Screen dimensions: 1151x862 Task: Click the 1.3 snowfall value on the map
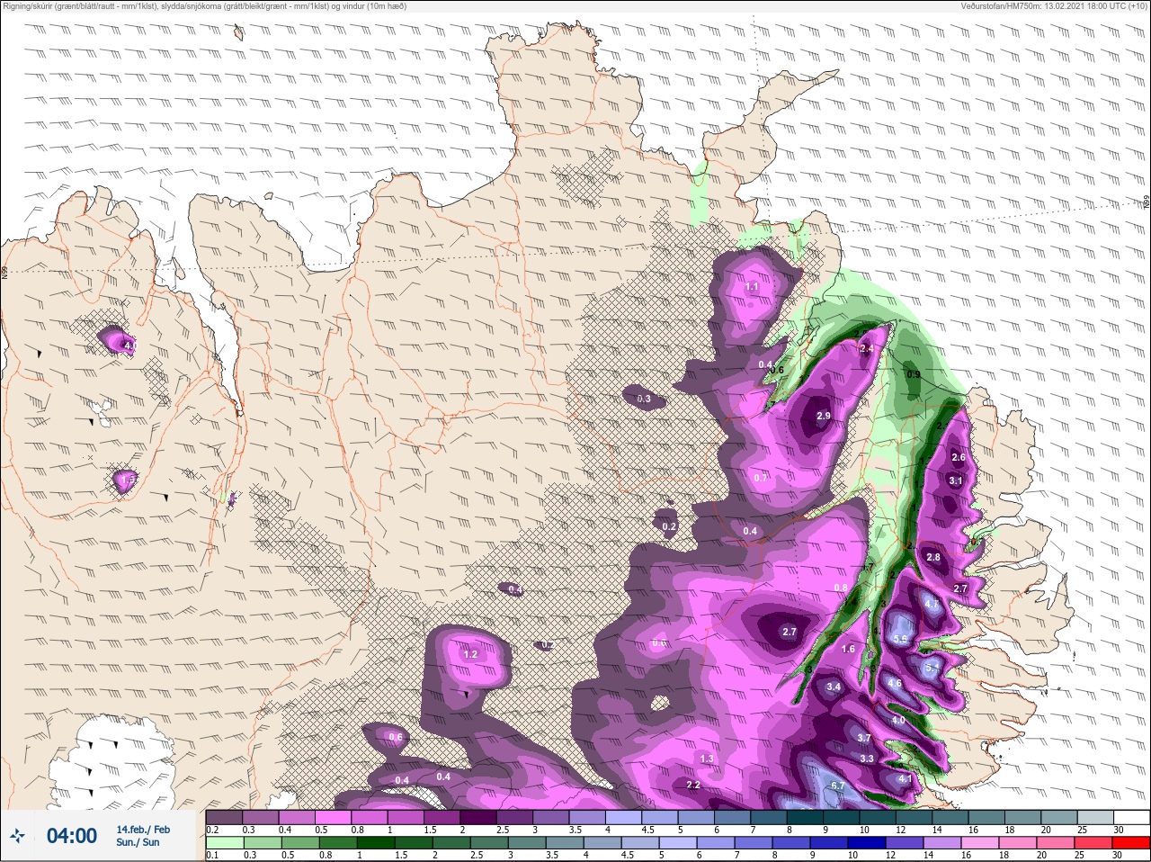(707, 759)
